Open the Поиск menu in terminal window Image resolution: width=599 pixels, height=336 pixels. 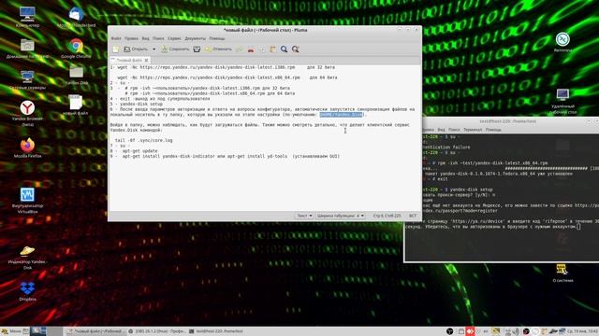pyautogui.click(x=454, y=130)
